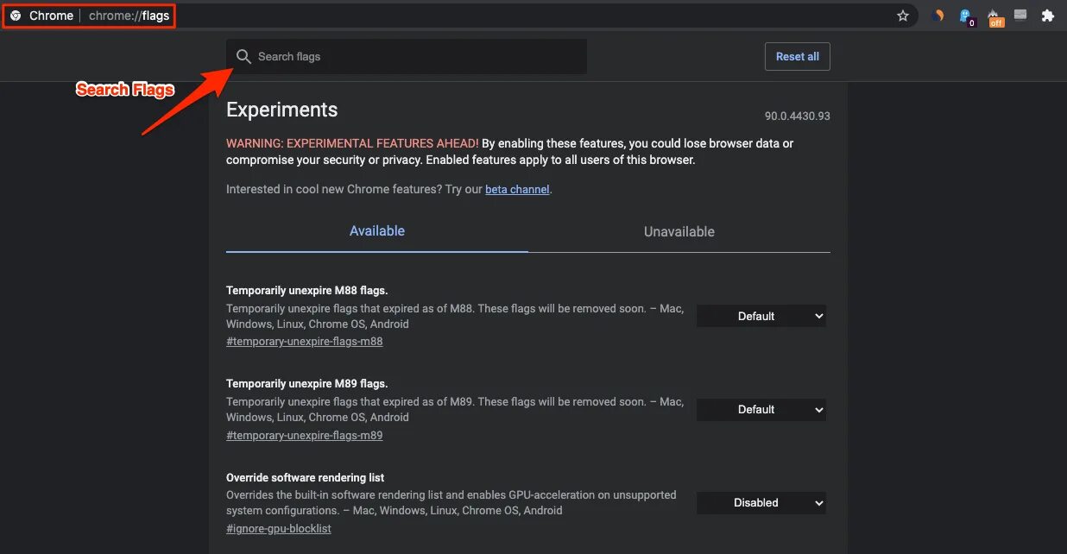
Task: Open the Temporarily unexpire M89 flags dropdown
Action: point(761,410)
